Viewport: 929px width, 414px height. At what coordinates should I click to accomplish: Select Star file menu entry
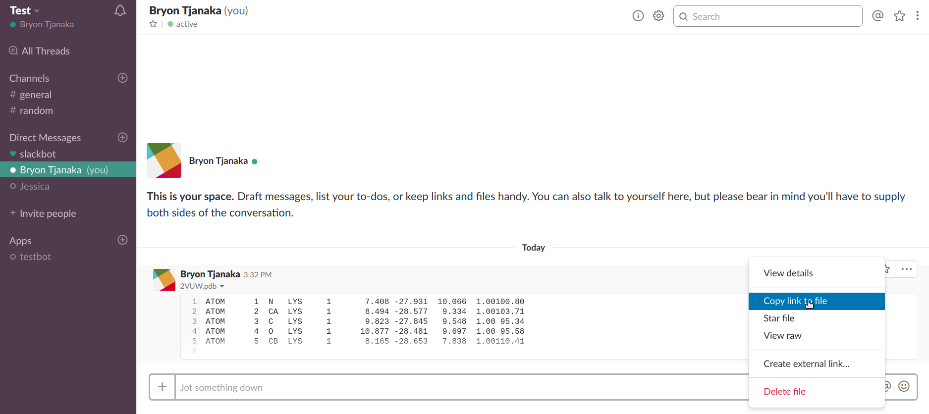coord(817,318)
